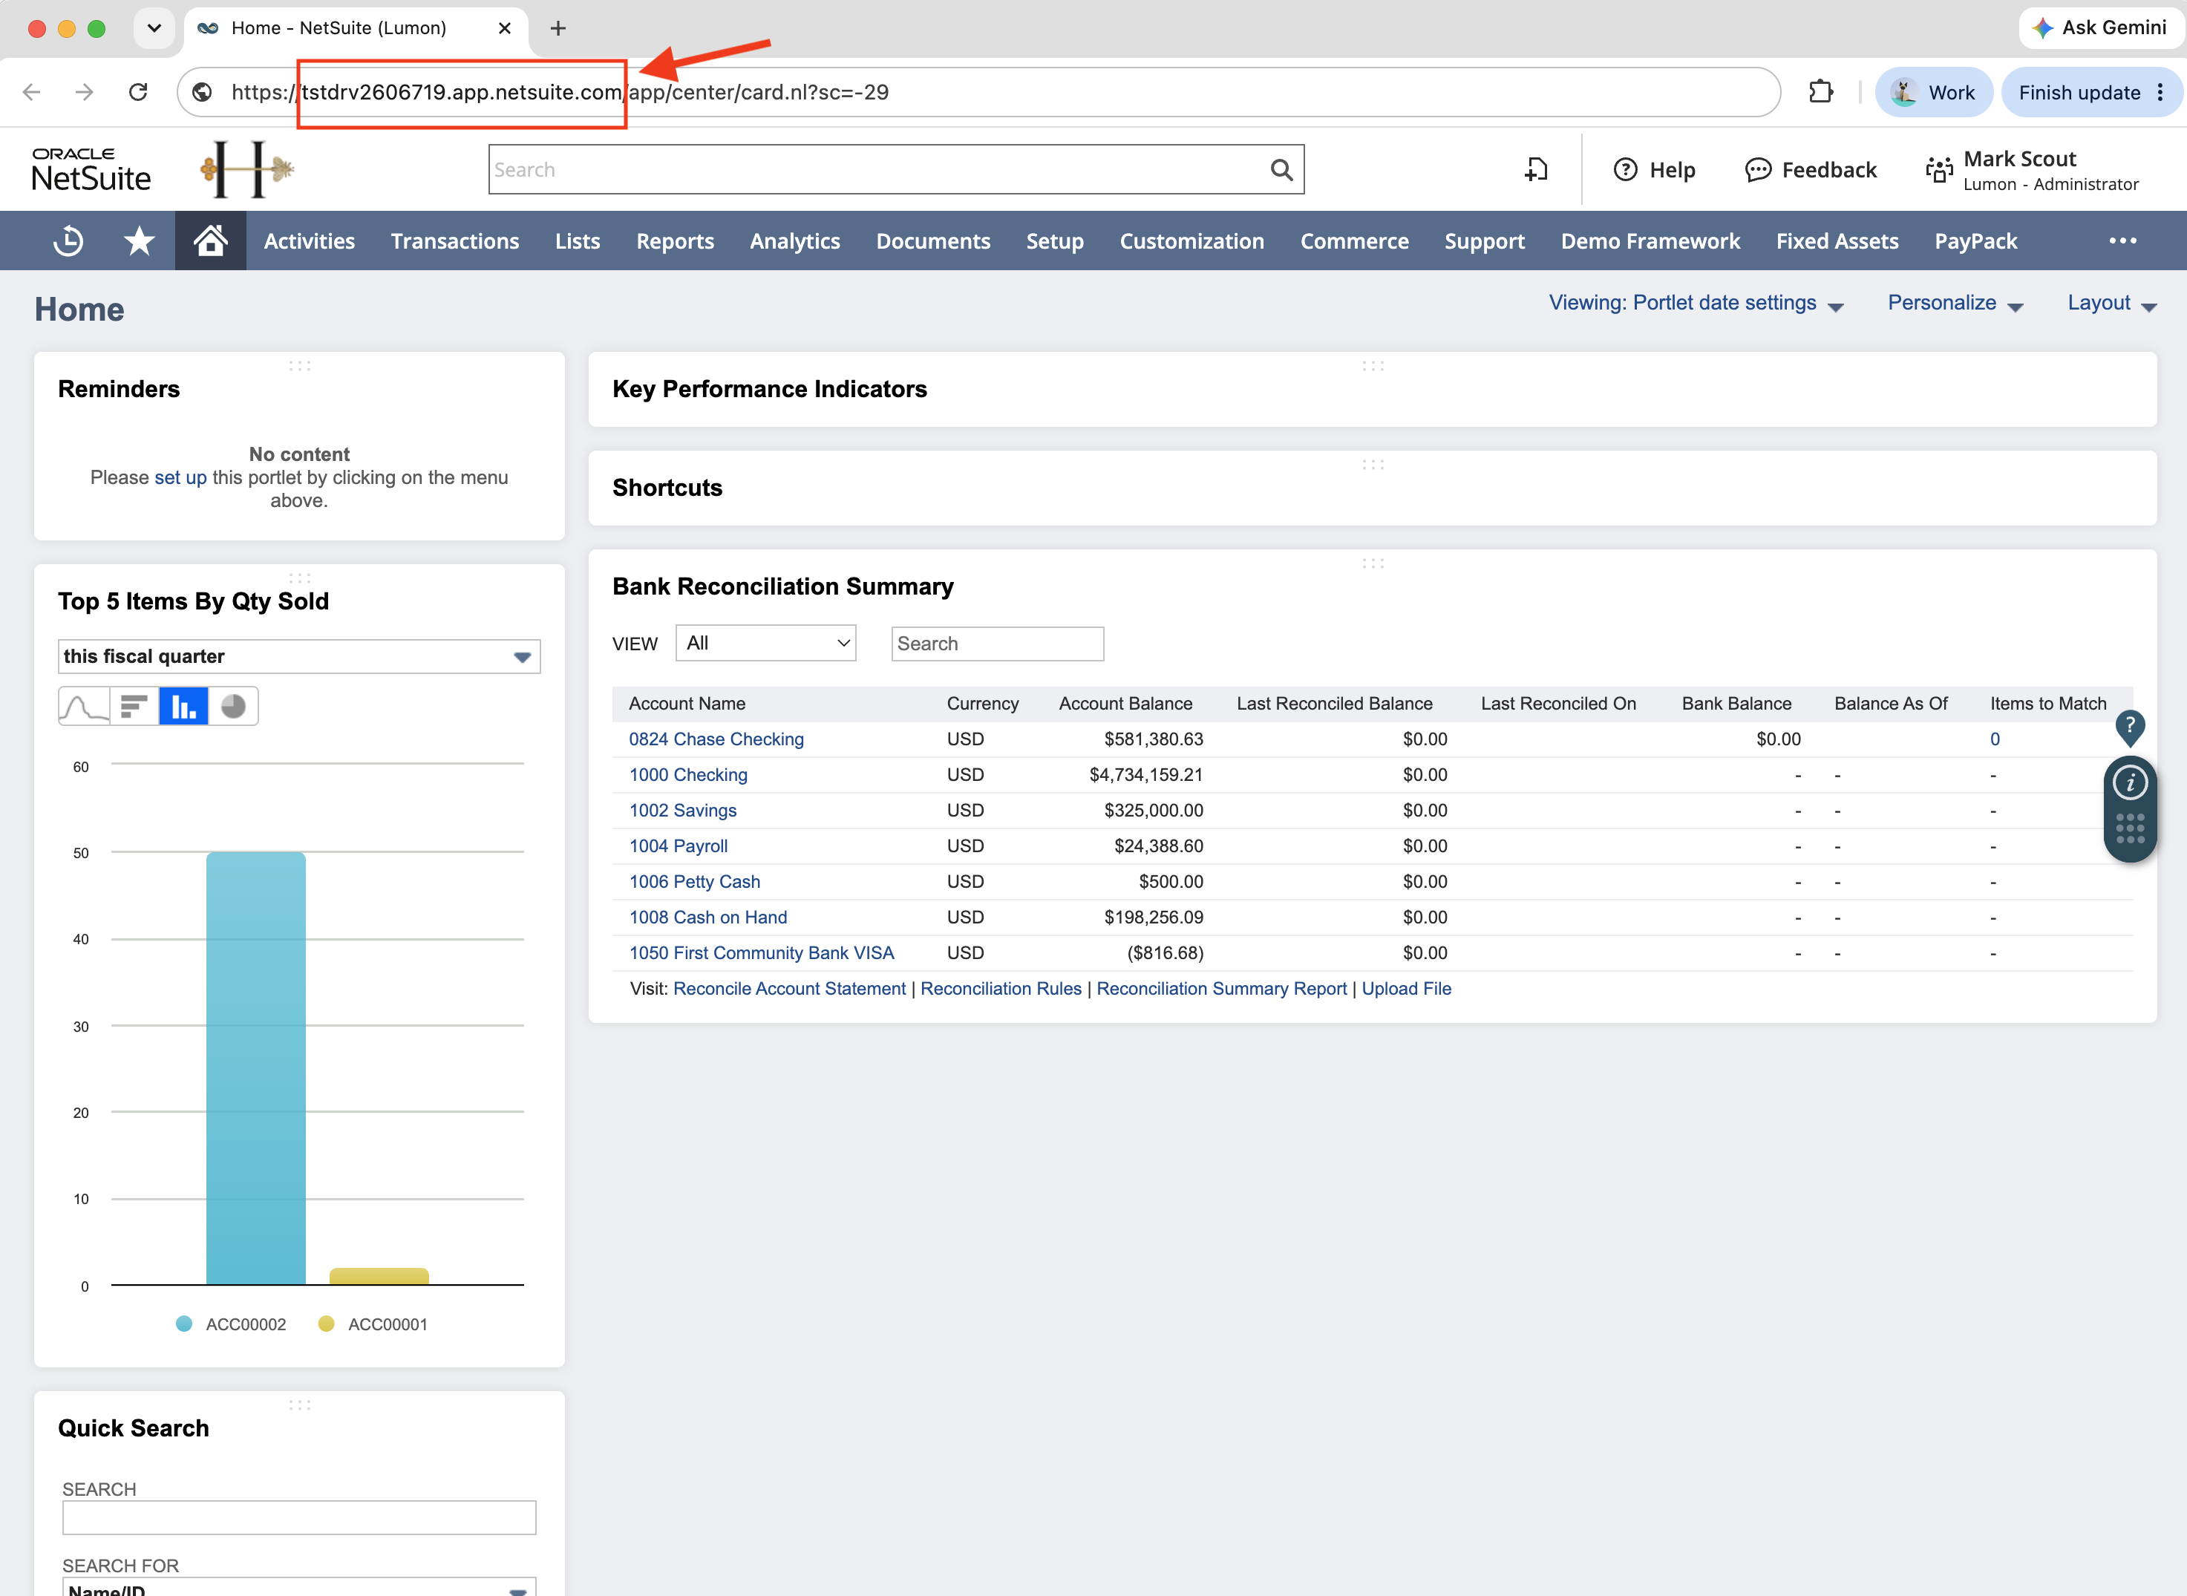Screen dimensions: 2187x1596
Task: Open the Demo Framework menu
Action: pos(1650,241)
